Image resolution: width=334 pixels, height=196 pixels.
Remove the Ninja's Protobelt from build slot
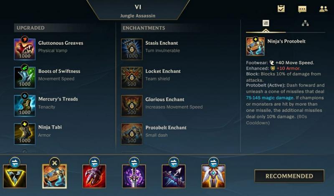(x=55, y=163)
